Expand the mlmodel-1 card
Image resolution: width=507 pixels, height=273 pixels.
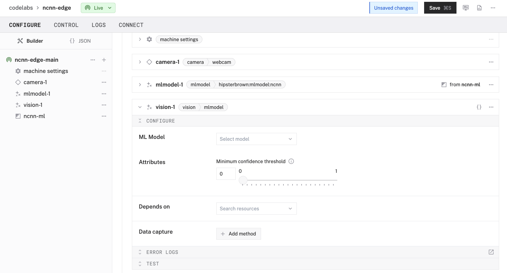coord(140,85)
